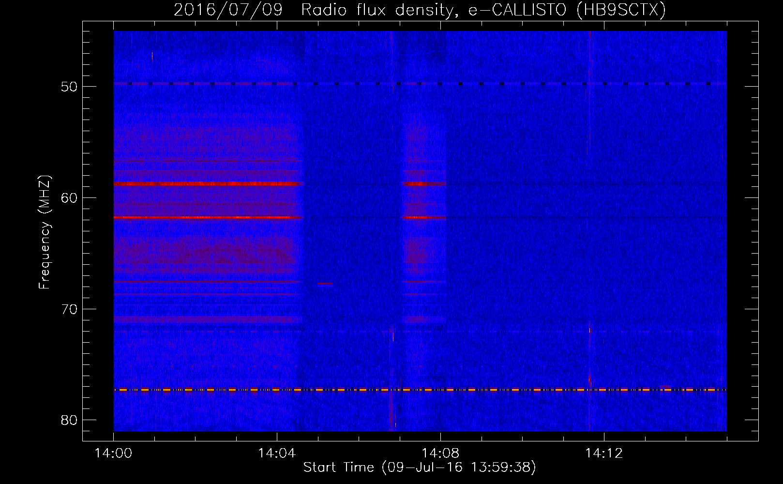Click the 14:08 time tick label
Image resolution: width=783 pixels, height=484 pixels.
point(440,454)
